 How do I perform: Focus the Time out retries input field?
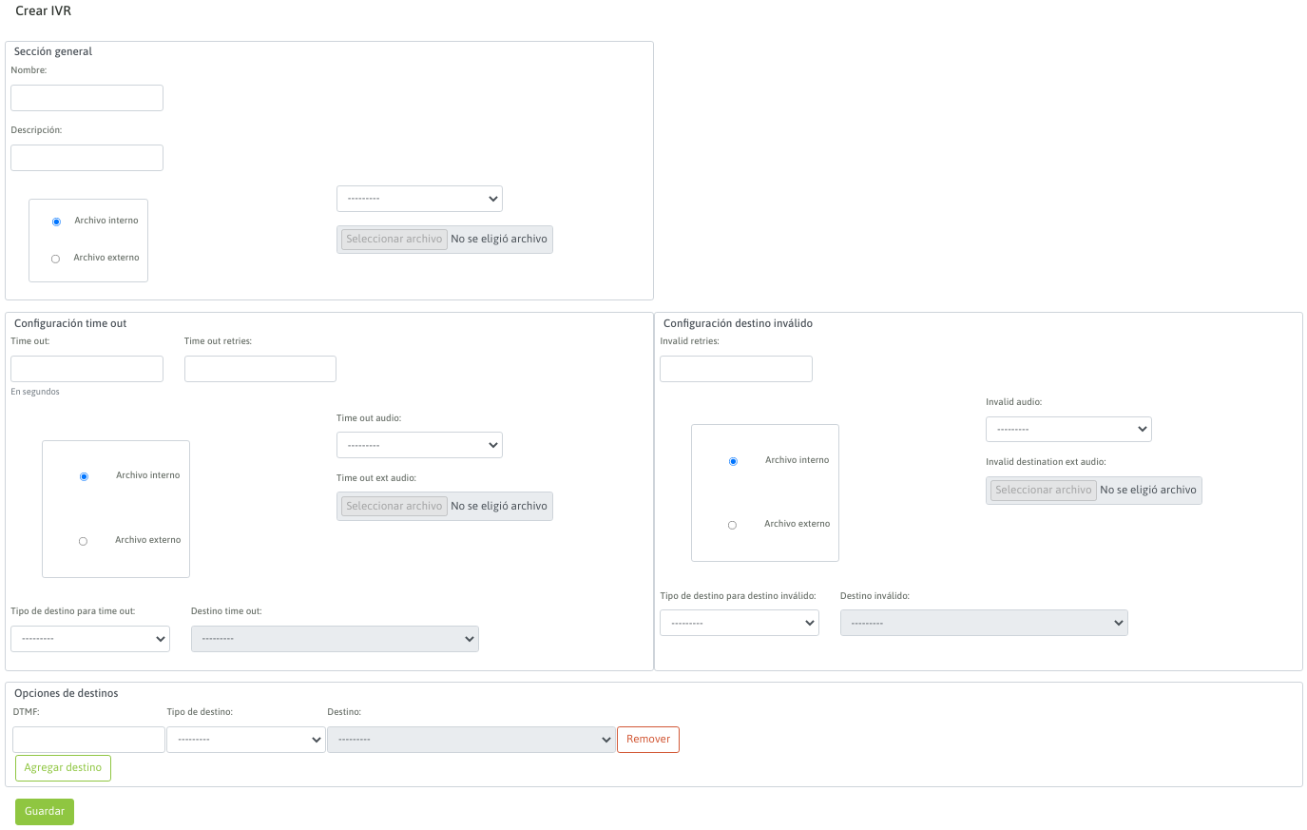pyautogui.click(x=260, y=369)
